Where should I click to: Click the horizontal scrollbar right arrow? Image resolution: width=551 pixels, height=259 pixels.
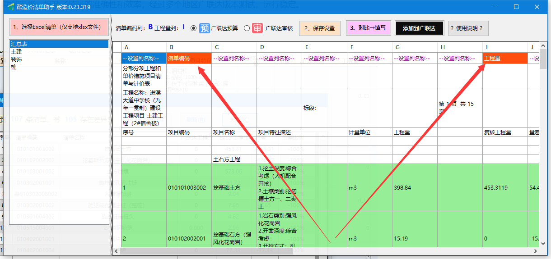[536, 251]
